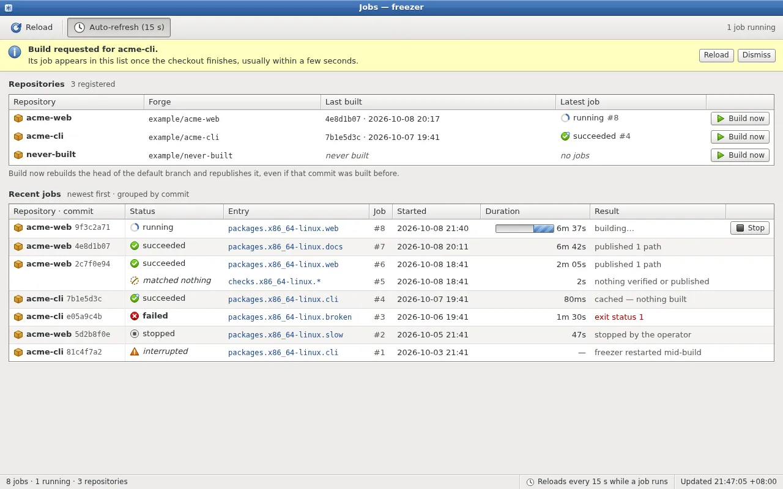Screen dimensions: 783x489
Task: Open entry packages.x86_64-linux.broken
Action: [x=290, y=317]
